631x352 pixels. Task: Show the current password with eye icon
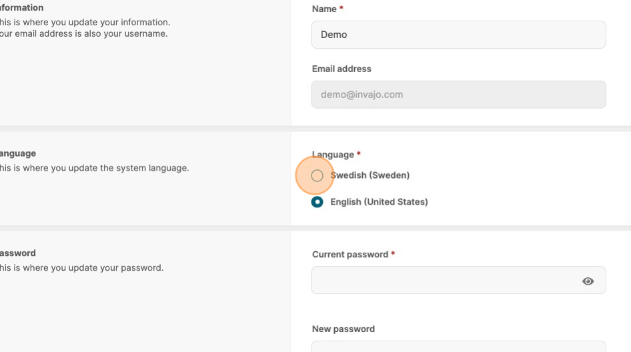[x=588, y=281]
